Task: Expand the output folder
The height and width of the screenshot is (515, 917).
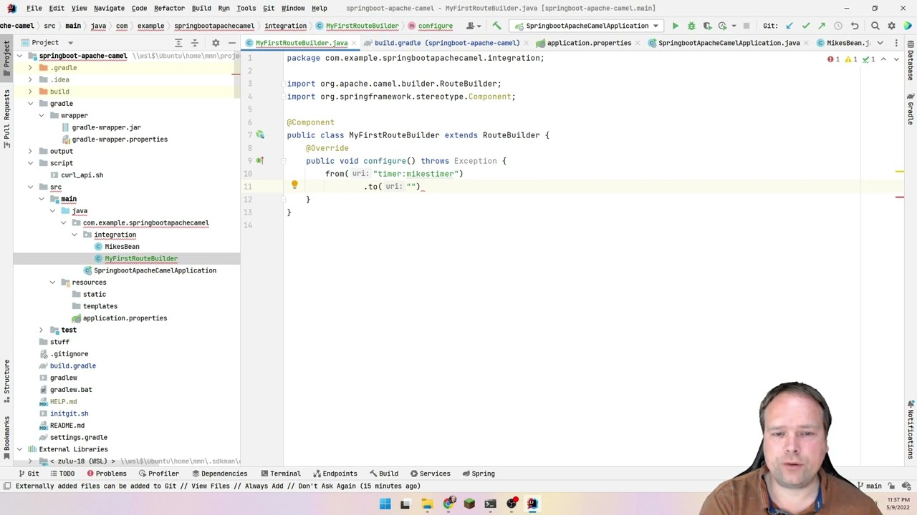Action: 30,152
